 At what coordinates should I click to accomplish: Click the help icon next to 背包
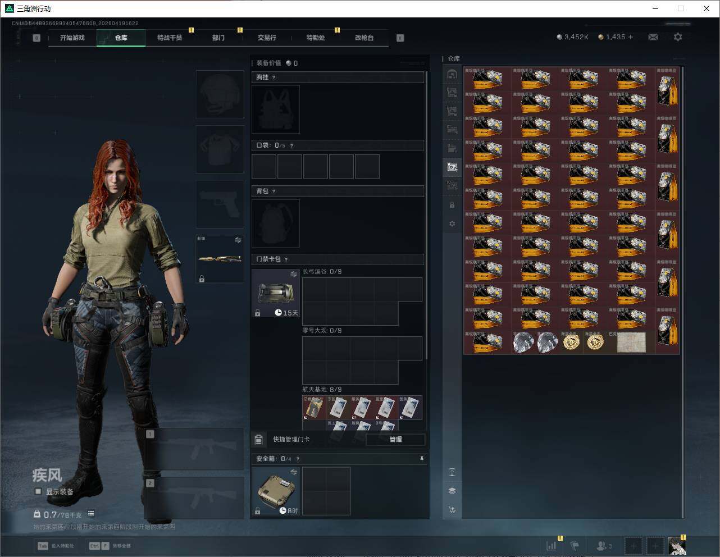[x=274, y=191]
